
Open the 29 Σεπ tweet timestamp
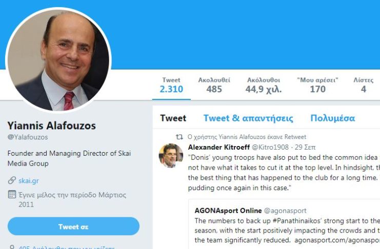305,147
